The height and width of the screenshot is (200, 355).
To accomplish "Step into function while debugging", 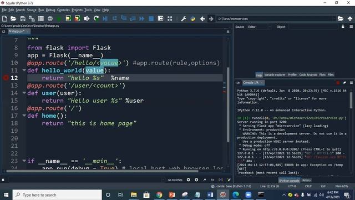I will [124, 18].
